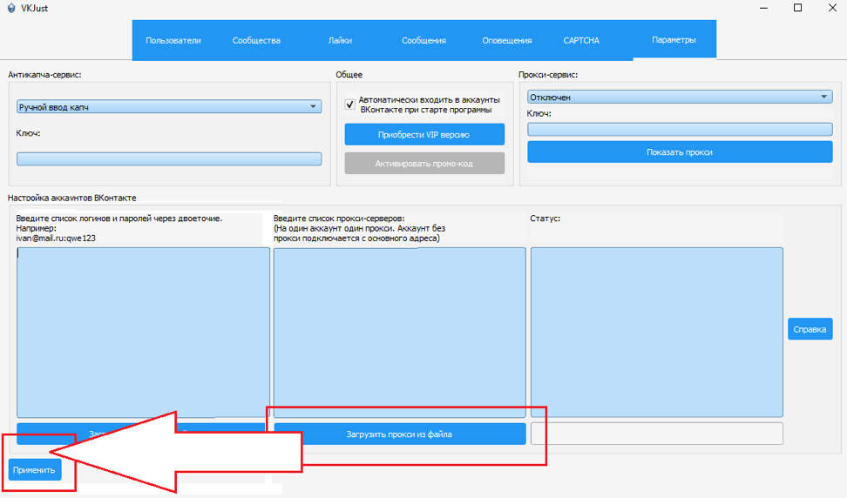Expand the Ручной ввод капч dropdown
Screen dimensions: 847x498
(169, 107)
